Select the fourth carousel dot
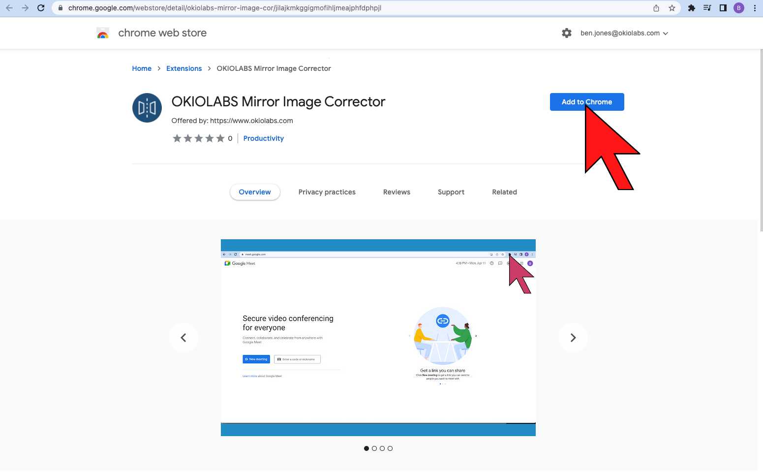This screenshot has height=476, width=763. 390,448
